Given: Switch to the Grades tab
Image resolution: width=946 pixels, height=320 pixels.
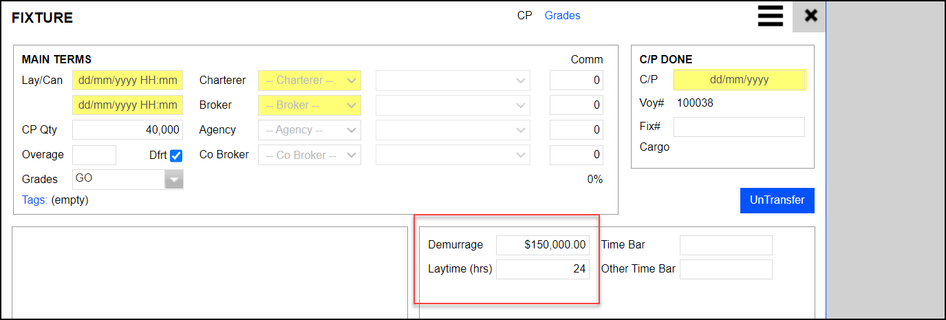Looking at the screenshot, I should click(562, 15).
